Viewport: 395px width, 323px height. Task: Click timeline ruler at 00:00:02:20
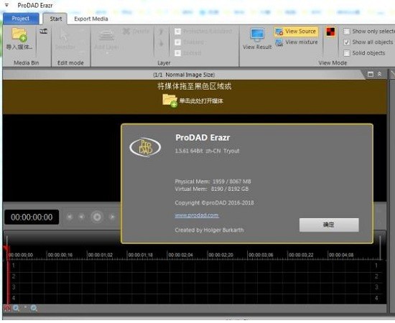tap(220, 255)
